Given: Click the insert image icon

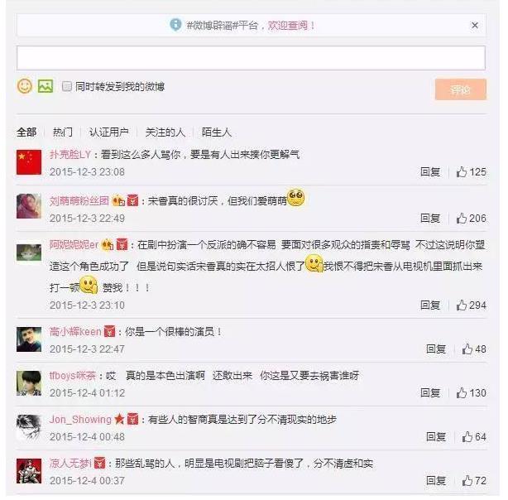Looking at the screenshot, I should pyautogui.click(x=46, y=86).
